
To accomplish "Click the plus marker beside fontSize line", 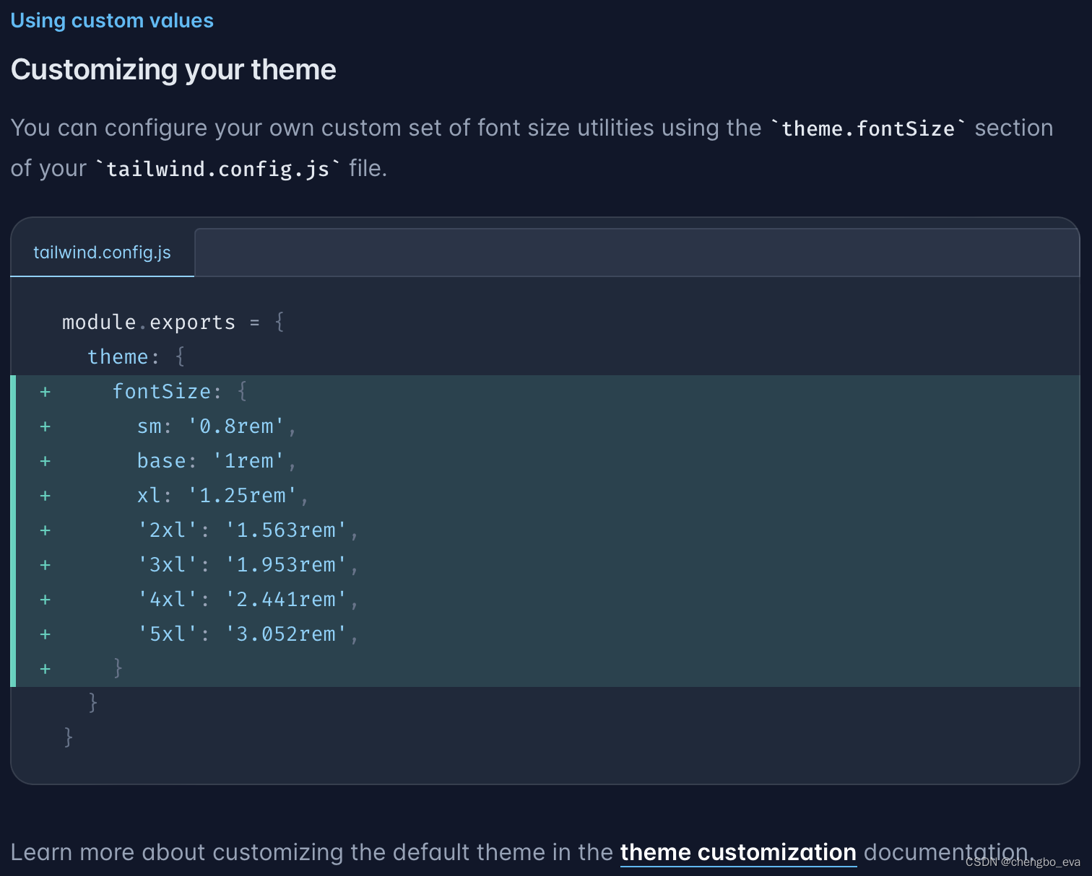I will pyautogui.click(x=45, y=392).
